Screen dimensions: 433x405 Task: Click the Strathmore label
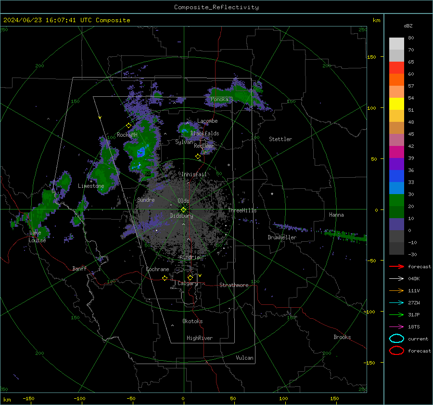[234, 285]
